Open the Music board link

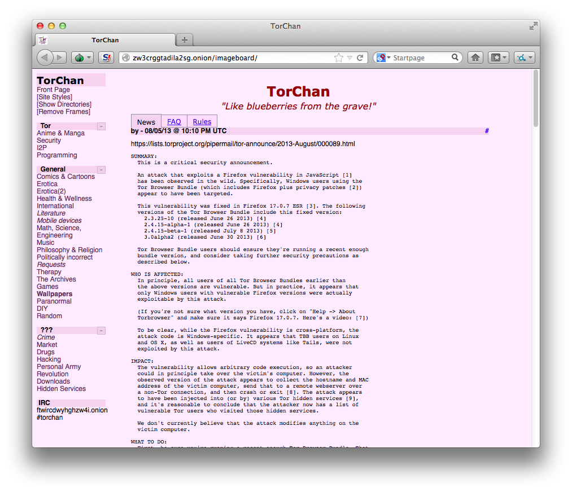(45, 243)
